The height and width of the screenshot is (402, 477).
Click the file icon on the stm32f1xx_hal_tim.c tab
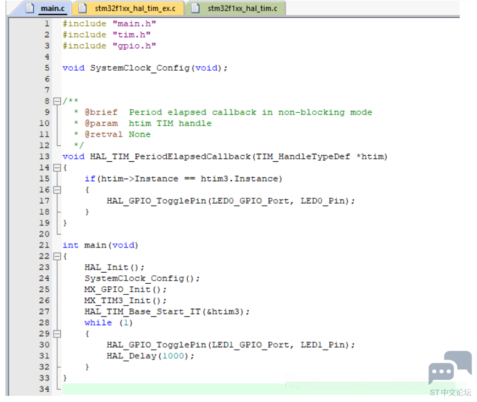click(195, 9)
